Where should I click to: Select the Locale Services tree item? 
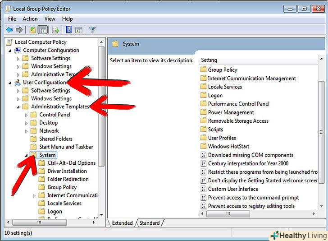point(64,203)
